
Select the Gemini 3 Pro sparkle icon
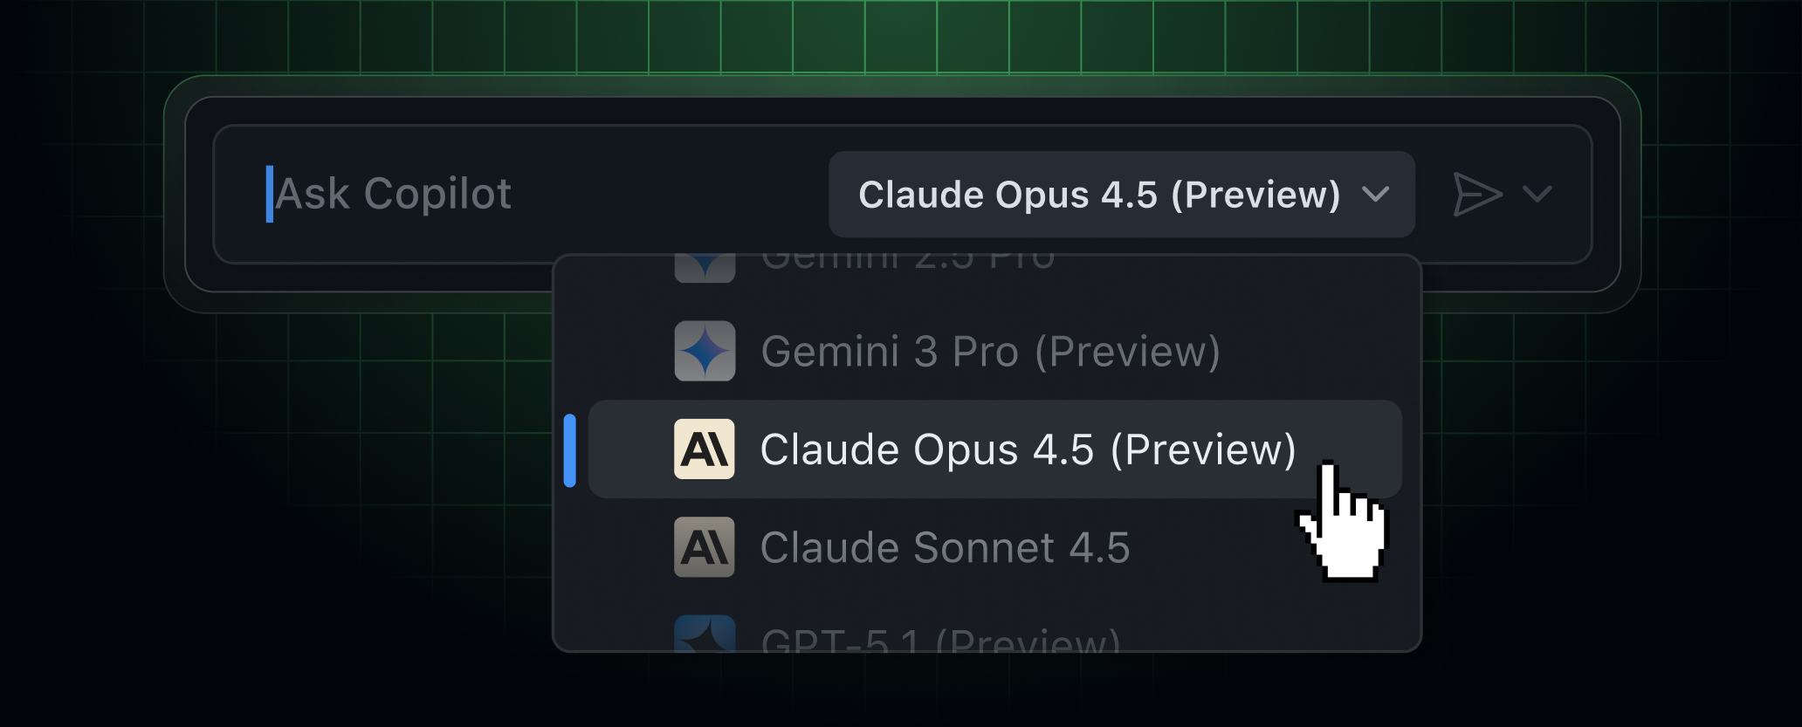point(705,351)
